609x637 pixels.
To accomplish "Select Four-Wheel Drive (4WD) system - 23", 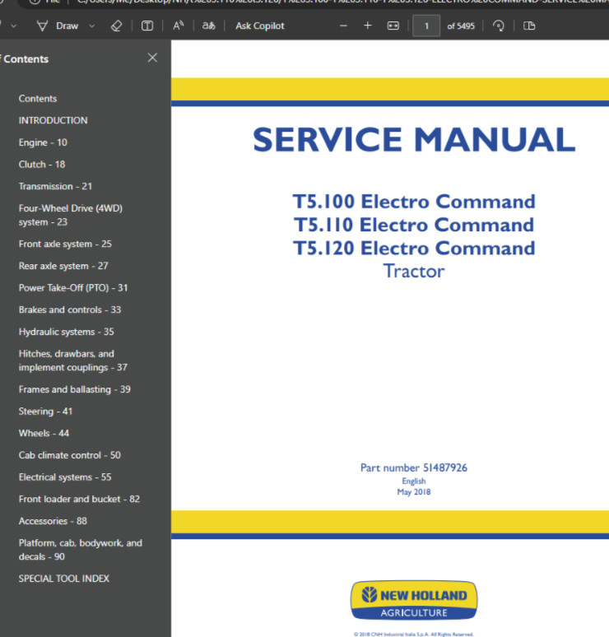I will 70,216.
